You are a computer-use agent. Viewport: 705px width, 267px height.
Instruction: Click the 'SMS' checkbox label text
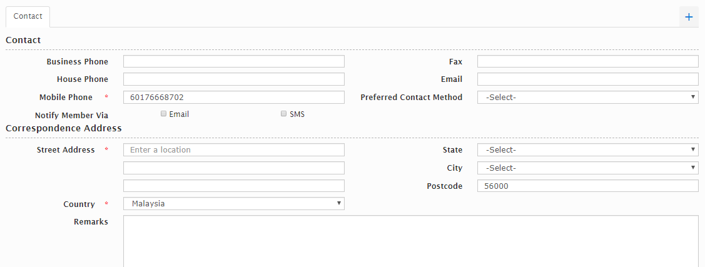(297, 114)
